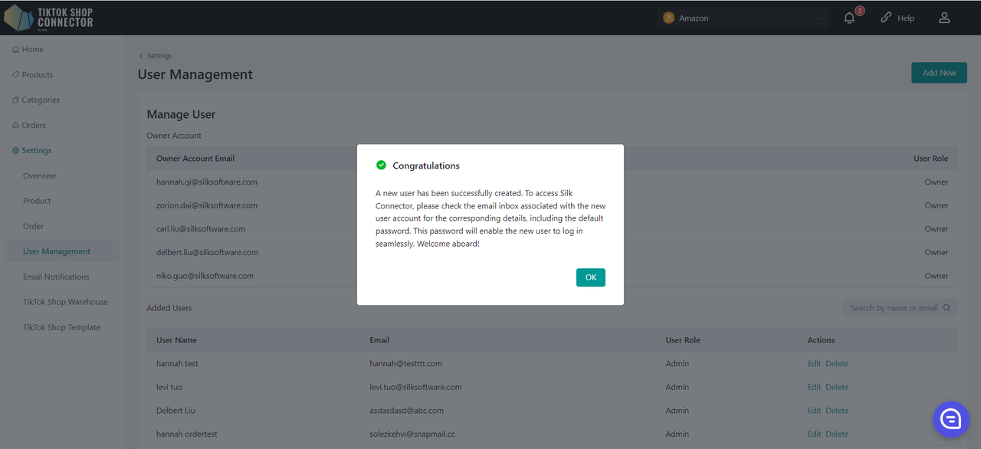Click the TikTok Shop Connector logo
Screen dimensions: 981x449
49,17
